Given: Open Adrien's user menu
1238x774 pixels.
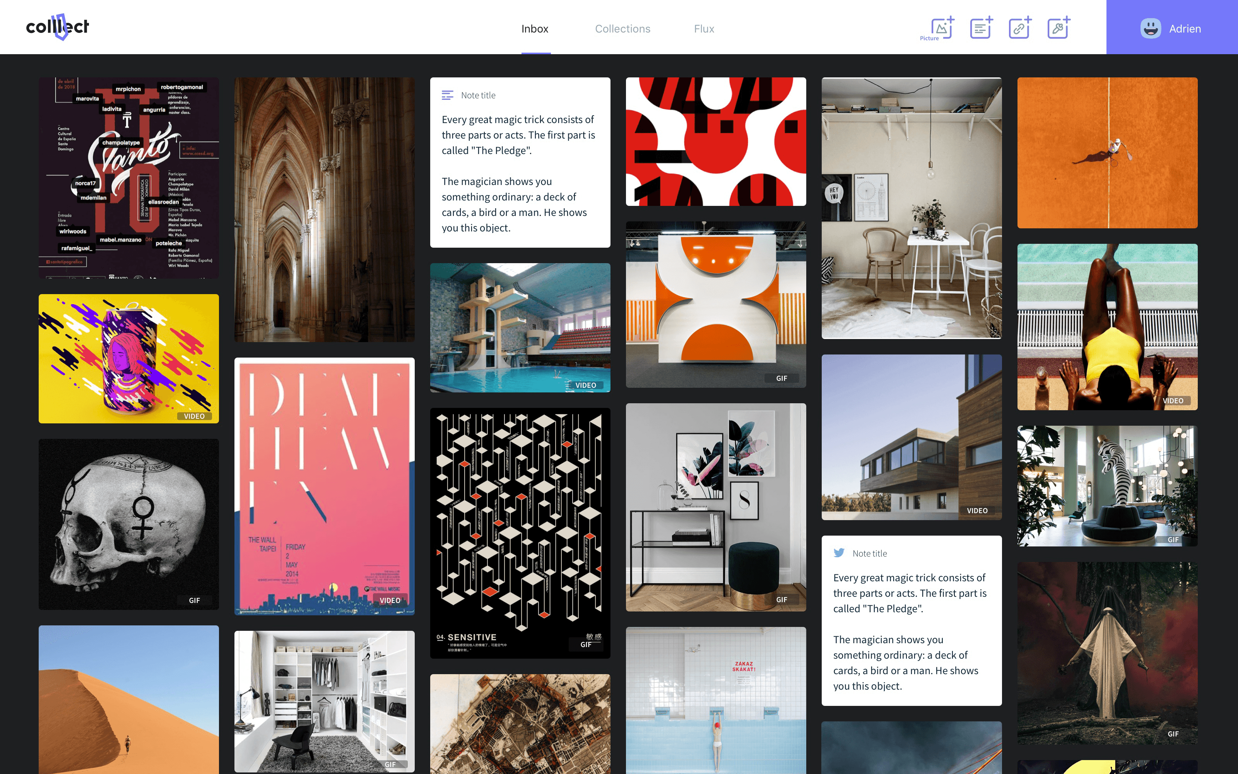Looking at the screenshot, I should coord(1184,29).
